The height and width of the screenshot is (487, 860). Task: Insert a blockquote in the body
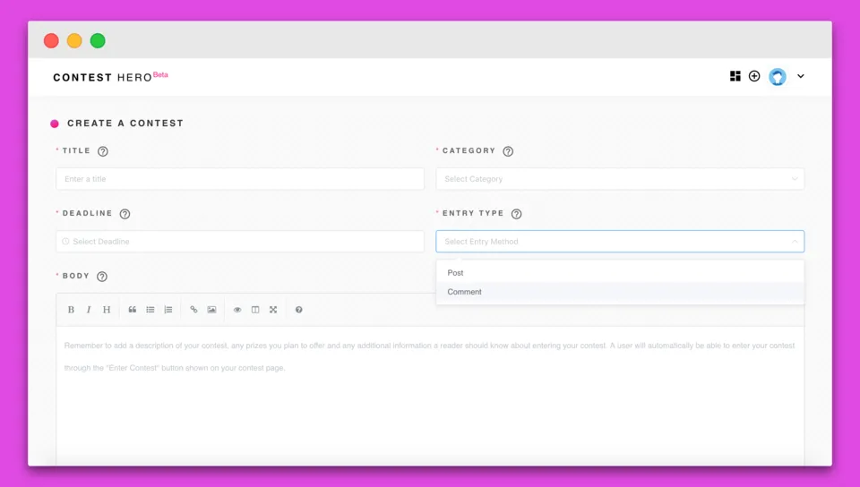(x=133, y=310)
